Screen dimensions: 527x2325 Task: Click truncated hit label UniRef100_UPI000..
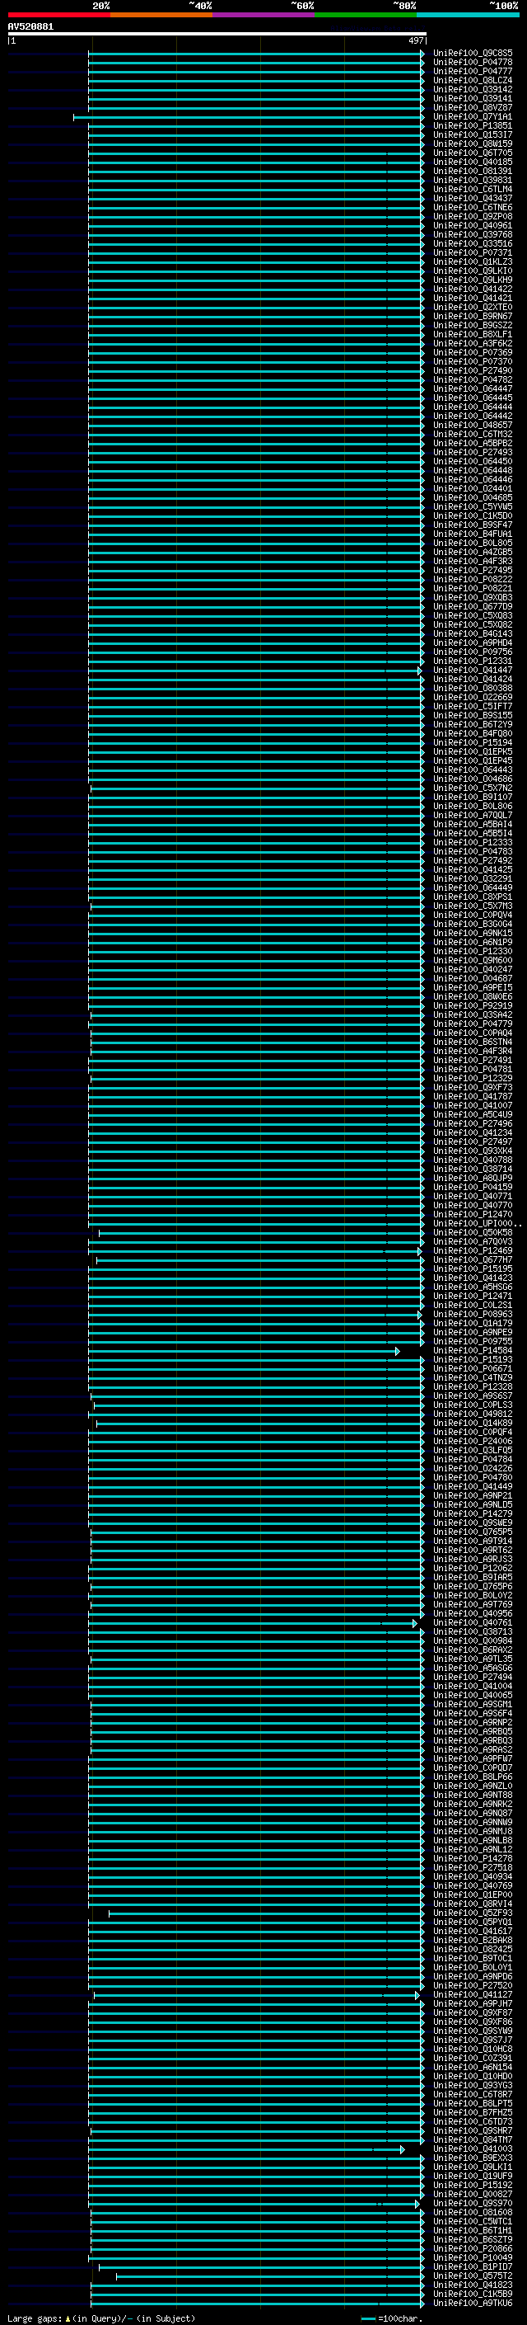point(477,1224)
